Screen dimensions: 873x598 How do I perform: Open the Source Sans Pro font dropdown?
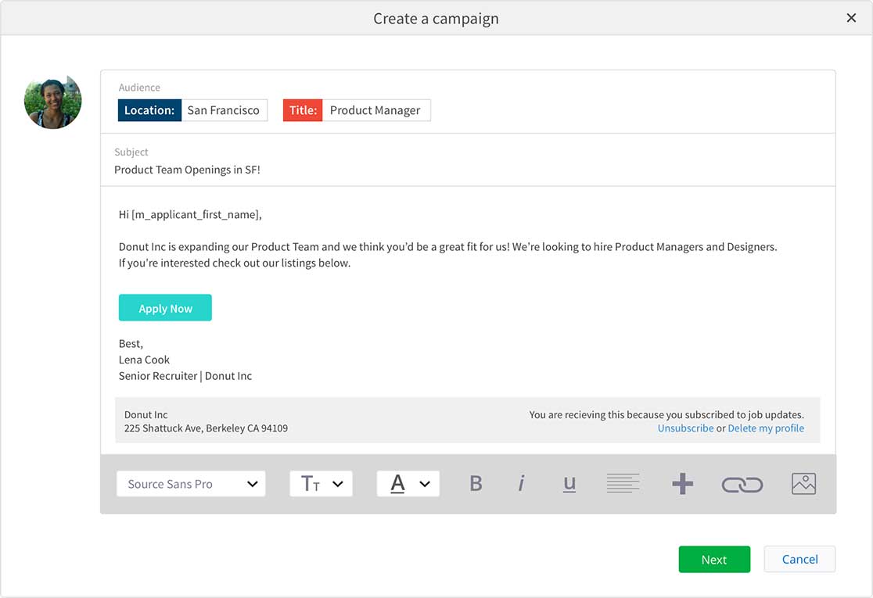(x=190, y=484)
